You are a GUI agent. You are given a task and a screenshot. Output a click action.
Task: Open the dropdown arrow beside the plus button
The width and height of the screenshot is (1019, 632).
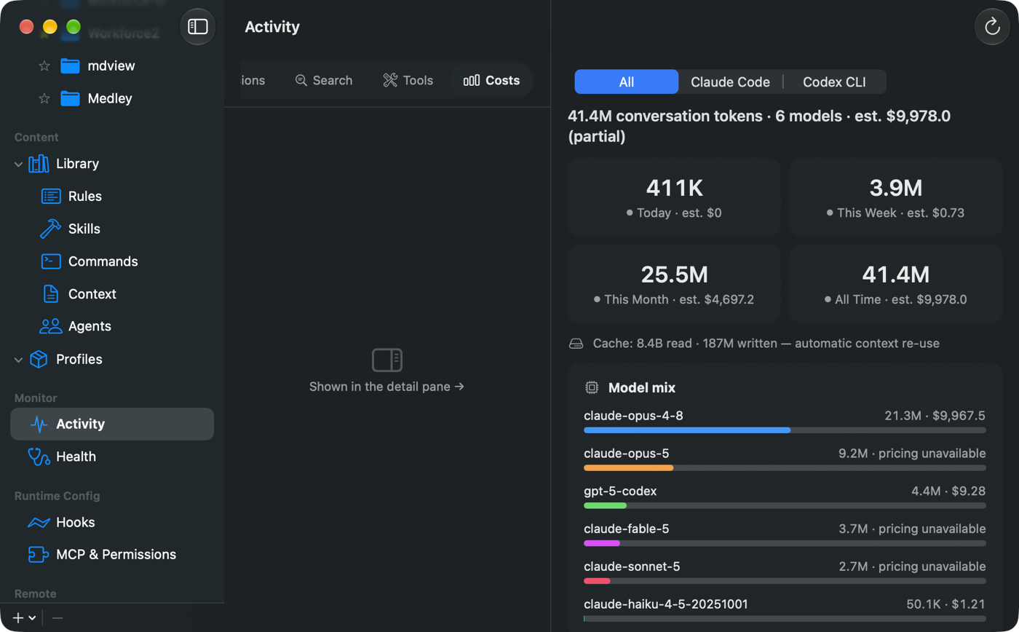32,618
